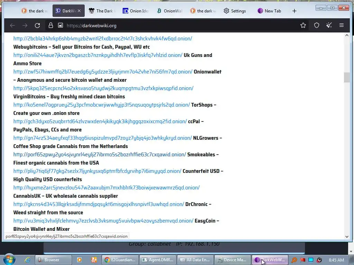Switch to the second 'the dark w' tab

(203, 11)
